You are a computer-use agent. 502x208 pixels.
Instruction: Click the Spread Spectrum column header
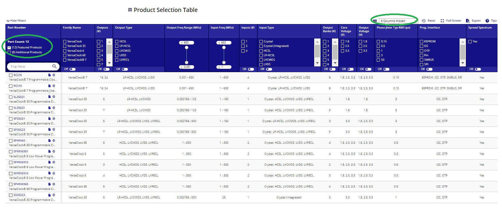[x=480, y=28]
